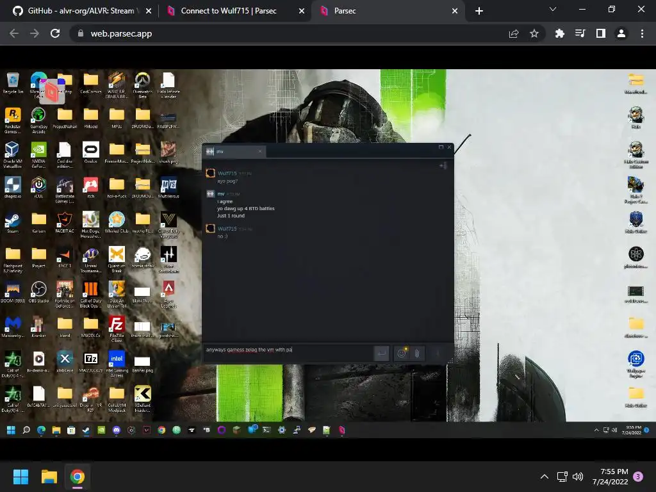Click Discord icon in remote taskbar
Image resolution: width=656 pixels, height=492 pixels.
[117, 430]
